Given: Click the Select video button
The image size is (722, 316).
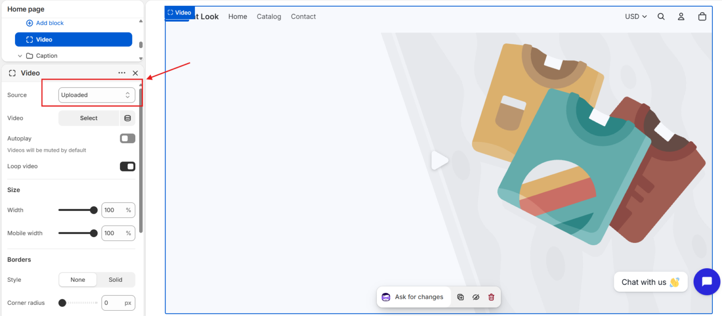Looking at the screenshot, I should click(x=89, y=118).
